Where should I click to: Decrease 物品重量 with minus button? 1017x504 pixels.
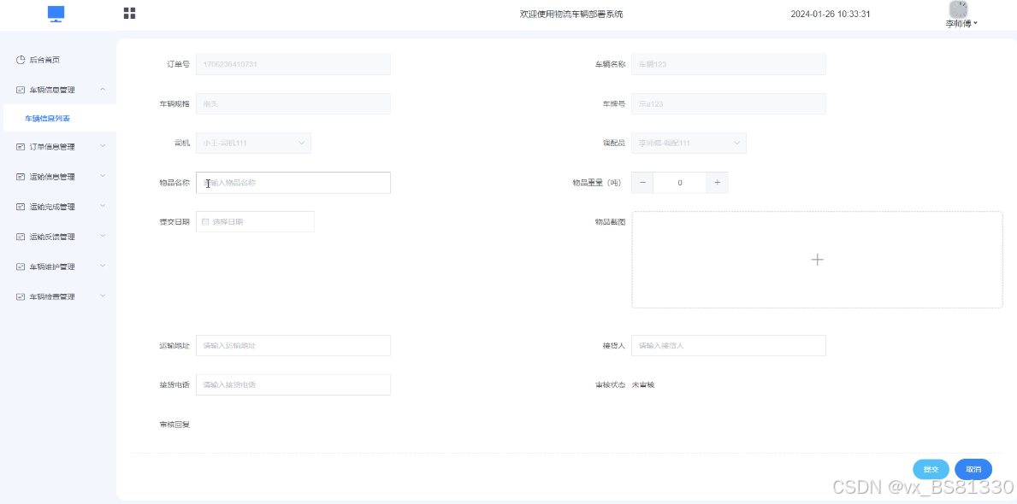click(x=642, y=183)
